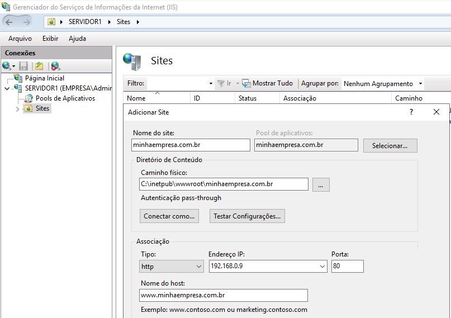Open the Ir button dropdown arrow
This screenshot has width=451, height=318.
pos(238,83)
